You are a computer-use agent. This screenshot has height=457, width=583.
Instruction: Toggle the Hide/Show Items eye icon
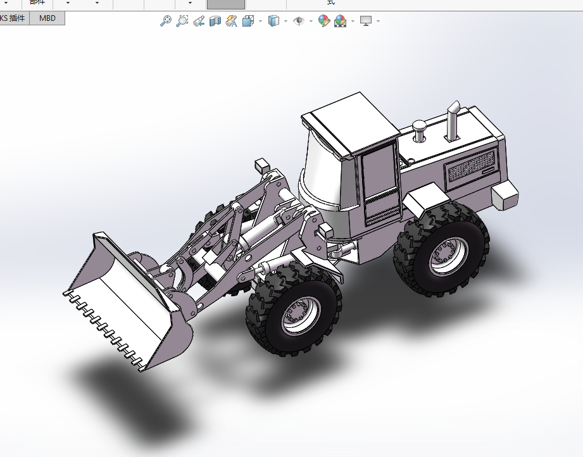[299, 21]
